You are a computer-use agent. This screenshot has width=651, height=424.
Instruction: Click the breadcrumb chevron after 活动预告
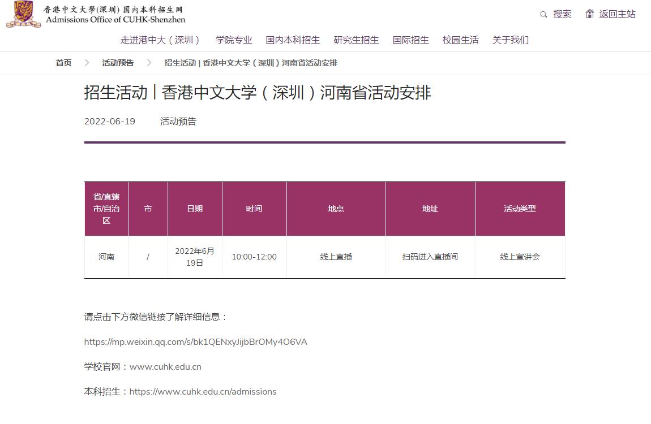click(x=149, y=63)
